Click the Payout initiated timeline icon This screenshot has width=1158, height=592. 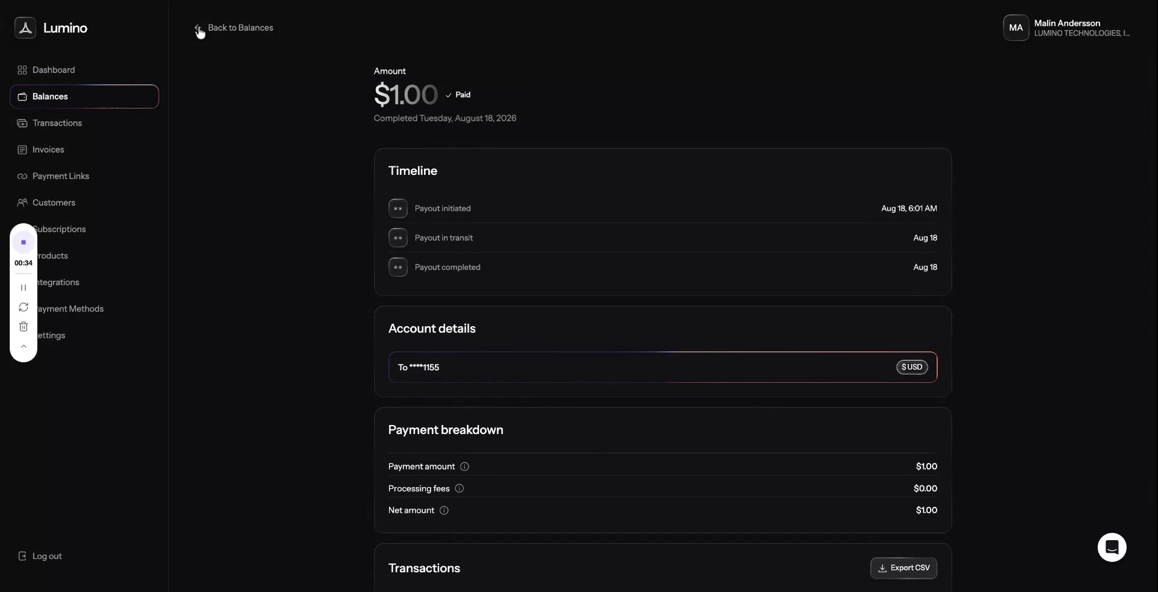(398, 209)
